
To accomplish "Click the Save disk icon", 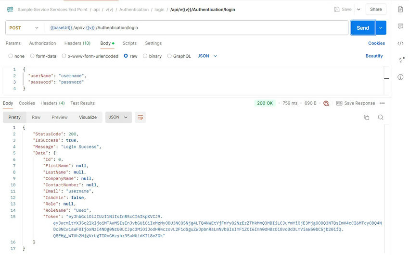I will pos(337,10).
